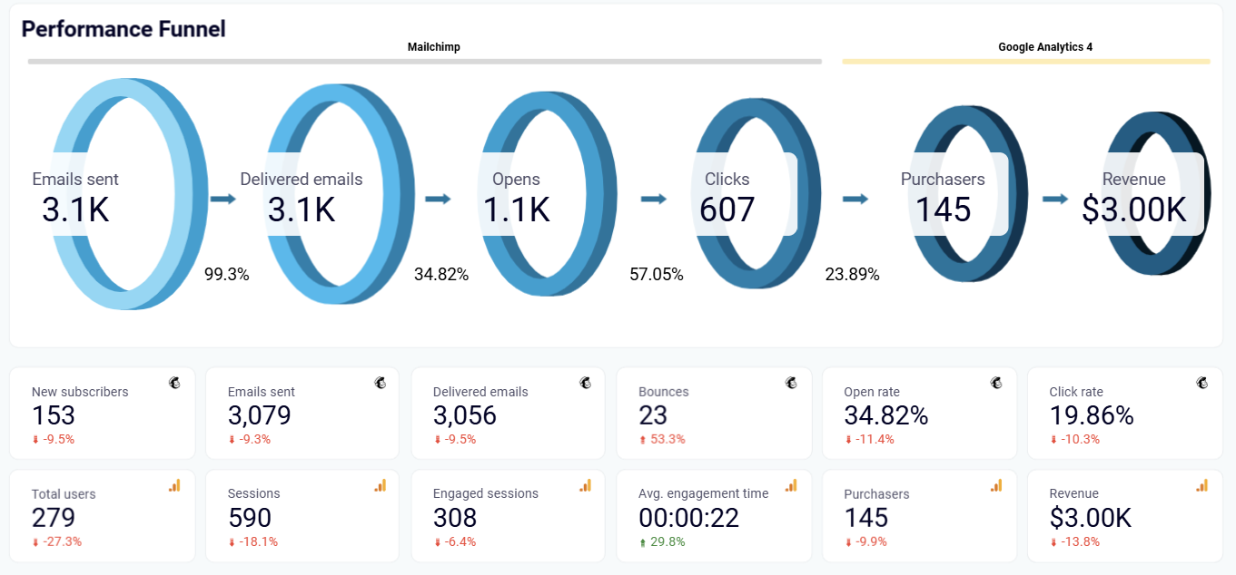Click the Google Analytics icon on Engaged sessions card
The image size is (1236, 575).
(x=586, y=485)
